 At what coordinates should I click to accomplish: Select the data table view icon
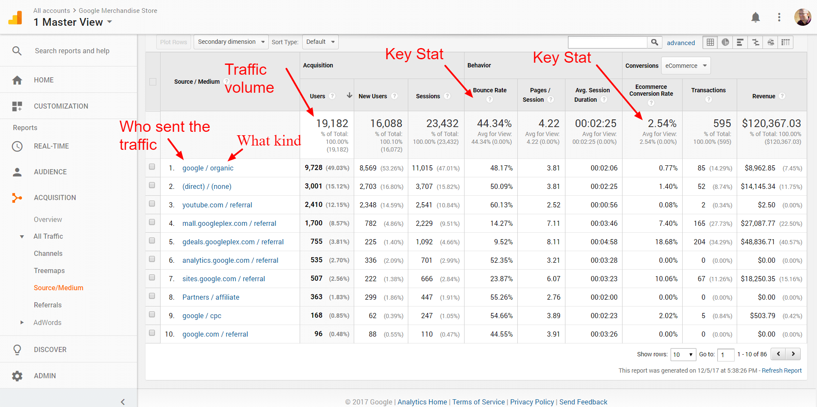coord(711,42)
